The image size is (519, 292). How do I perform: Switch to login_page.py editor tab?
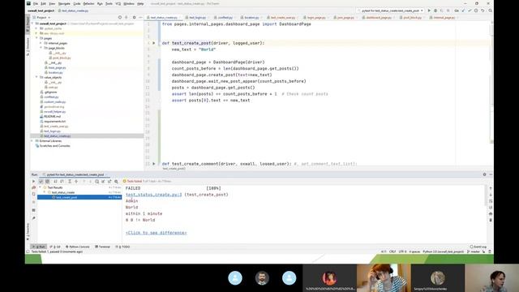click(315, 17)
